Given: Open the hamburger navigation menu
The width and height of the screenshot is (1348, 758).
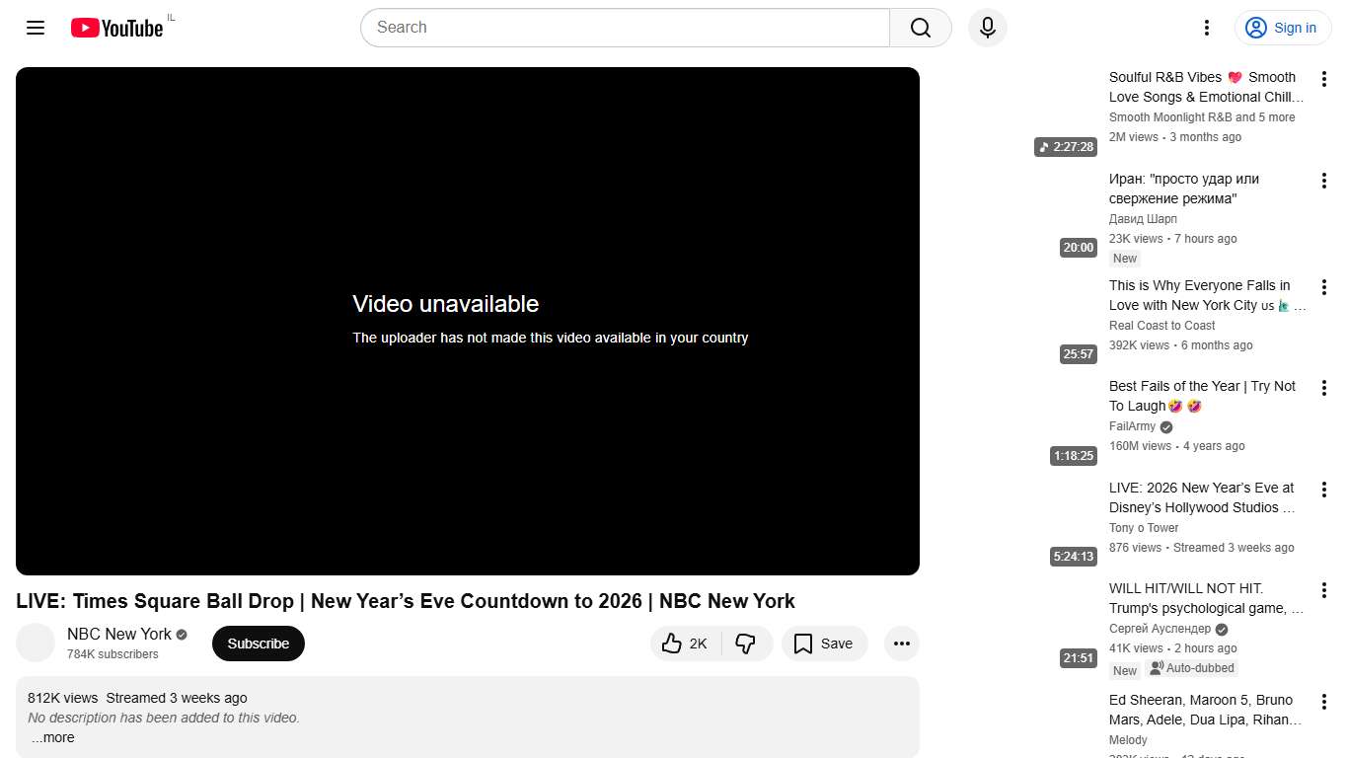Looking at the screenshot, I should coord(36,28).
